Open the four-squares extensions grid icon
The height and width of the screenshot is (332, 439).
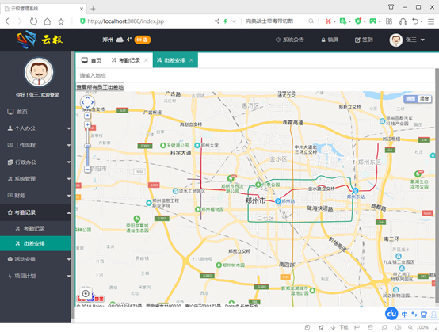coord(389,21)
